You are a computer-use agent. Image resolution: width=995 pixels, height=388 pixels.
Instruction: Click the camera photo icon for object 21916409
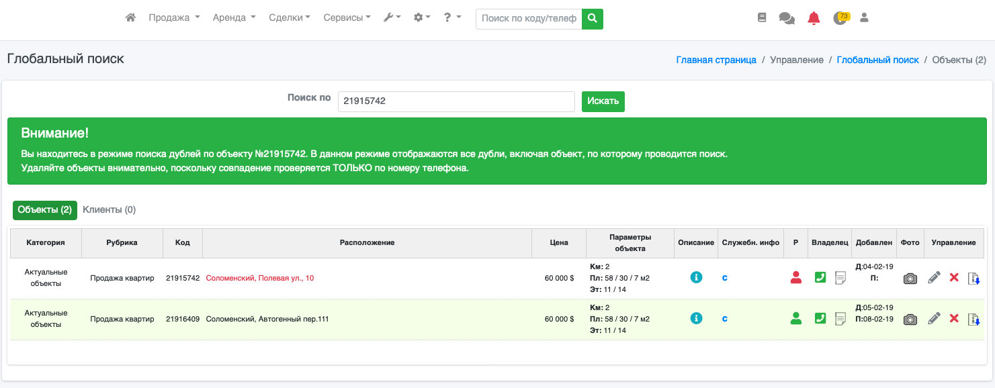[910, 319]
